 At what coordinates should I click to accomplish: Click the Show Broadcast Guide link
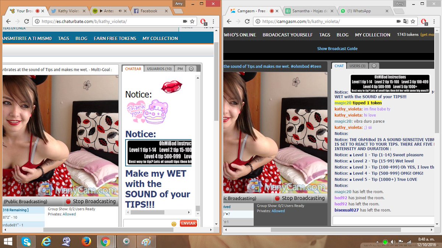click(x=337, y=48)
